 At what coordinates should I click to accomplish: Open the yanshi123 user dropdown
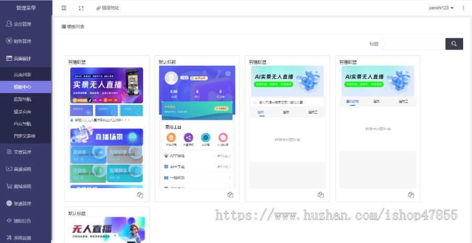point(441,8)
